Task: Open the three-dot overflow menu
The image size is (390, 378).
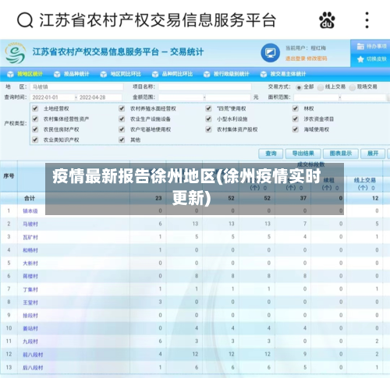Action: 367,20
